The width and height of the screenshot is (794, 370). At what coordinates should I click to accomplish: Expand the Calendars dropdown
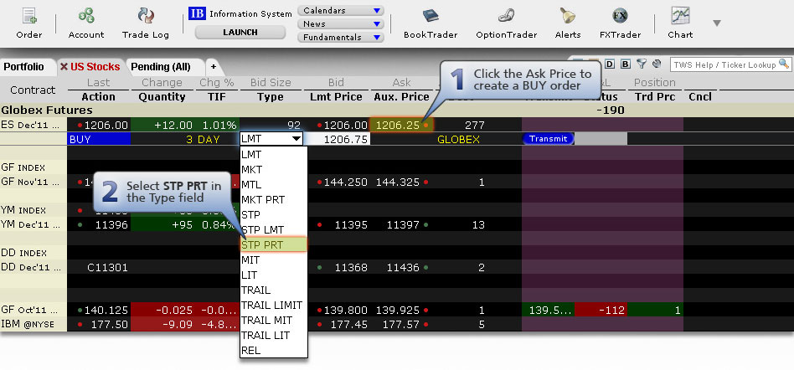point(341,11)
